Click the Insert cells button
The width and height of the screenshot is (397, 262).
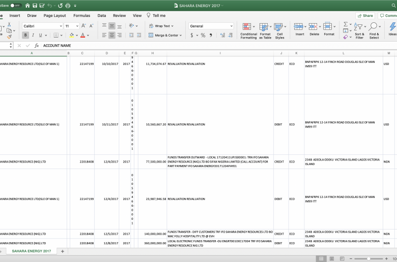click(x=300, y=29)
